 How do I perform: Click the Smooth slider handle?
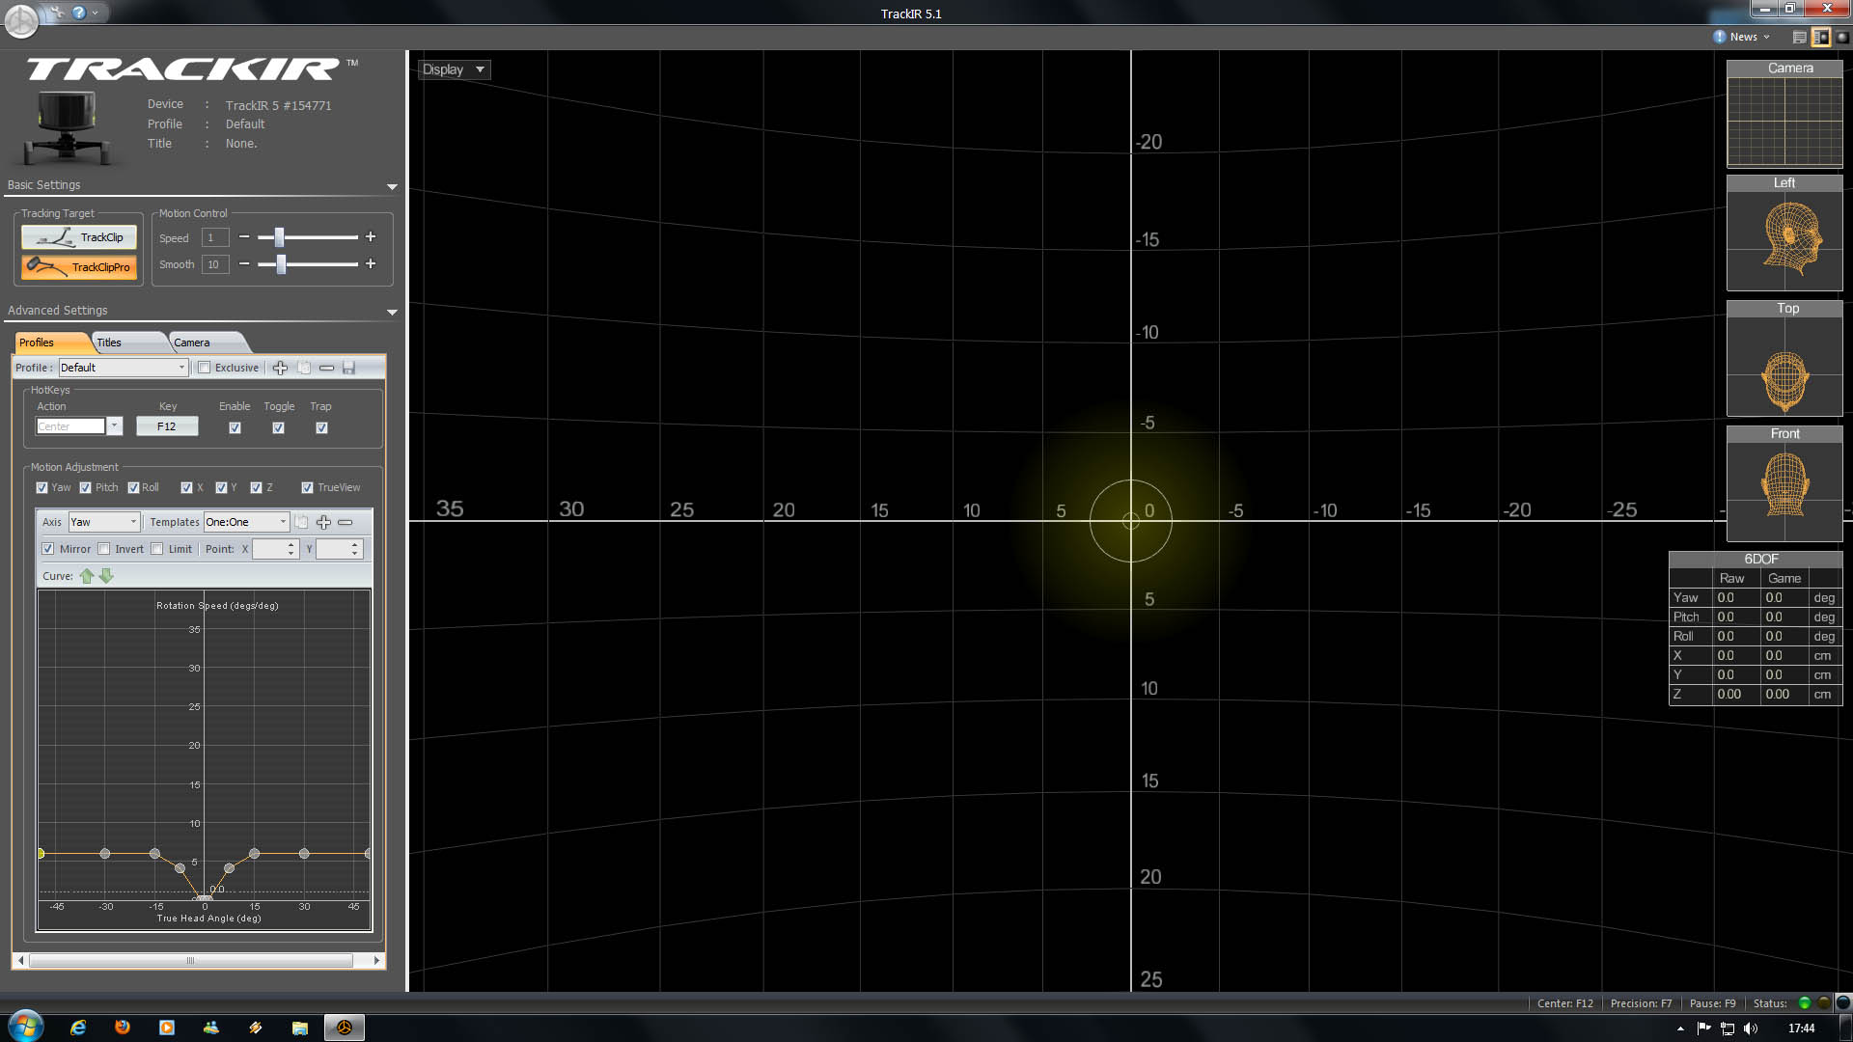[281, 264]
